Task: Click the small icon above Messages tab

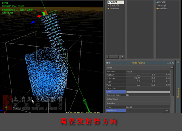Action: click(x=178, y=62)
